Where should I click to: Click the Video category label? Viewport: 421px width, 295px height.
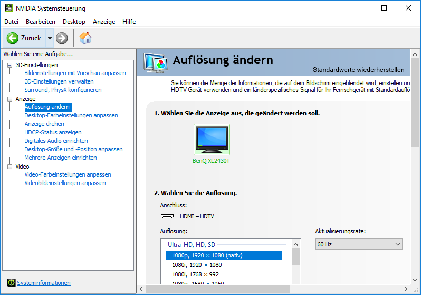[22, 167]
